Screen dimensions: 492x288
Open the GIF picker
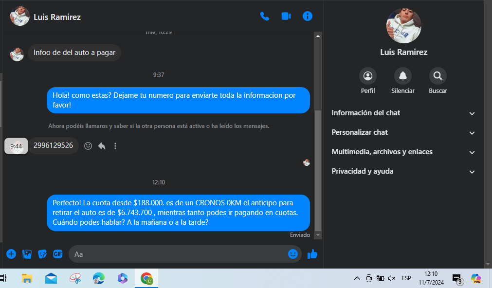(58, 254)
